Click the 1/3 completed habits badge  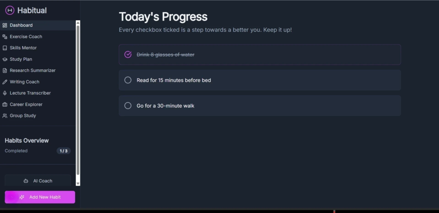click(x=63, y=151)
